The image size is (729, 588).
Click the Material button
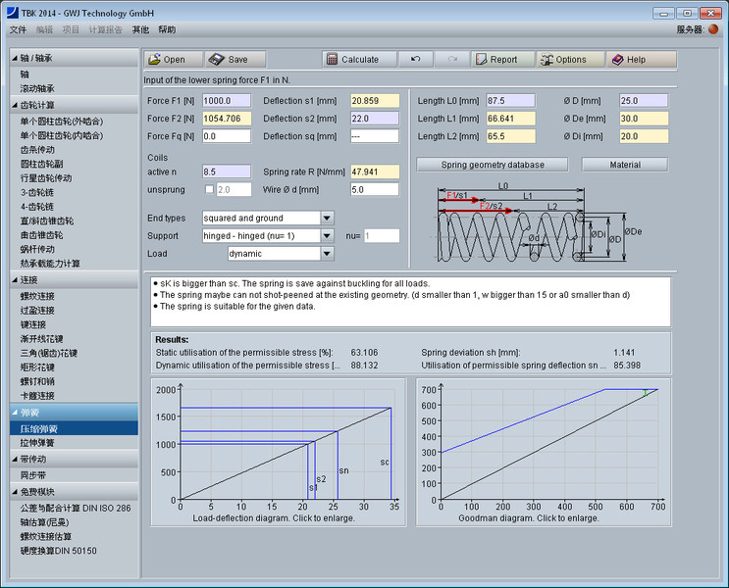[x=624, y=165]
